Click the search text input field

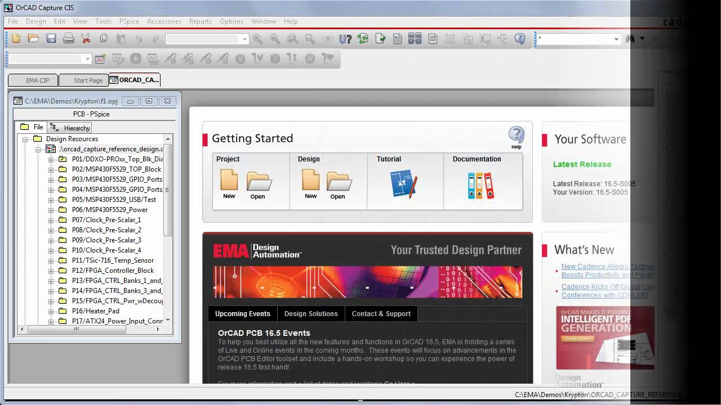[x=574, y=39]
